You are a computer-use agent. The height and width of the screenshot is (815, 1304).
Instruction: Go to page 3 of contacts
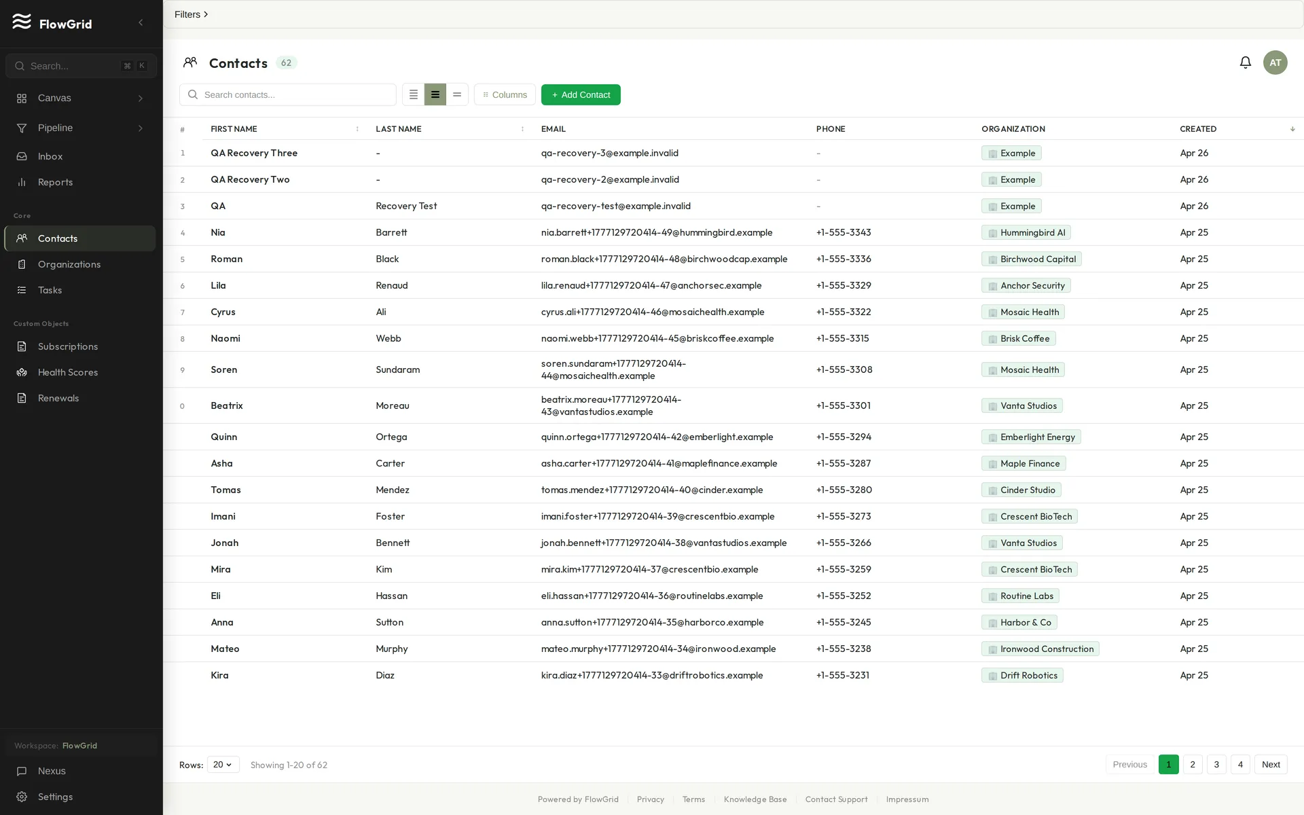[x=1216, y=765]
